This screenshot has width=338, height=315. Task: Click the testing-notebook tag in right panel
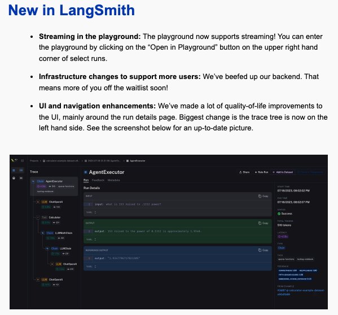click(305, 259)
